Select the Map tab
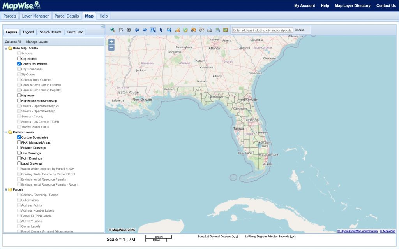The height and width of the screenshot is (249, 399). (x=89, y=16)
